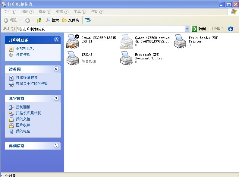This screenshot has height=177, width=239.
Task: Open the 搜索 search toolbar button
Action: coord(52,20)
